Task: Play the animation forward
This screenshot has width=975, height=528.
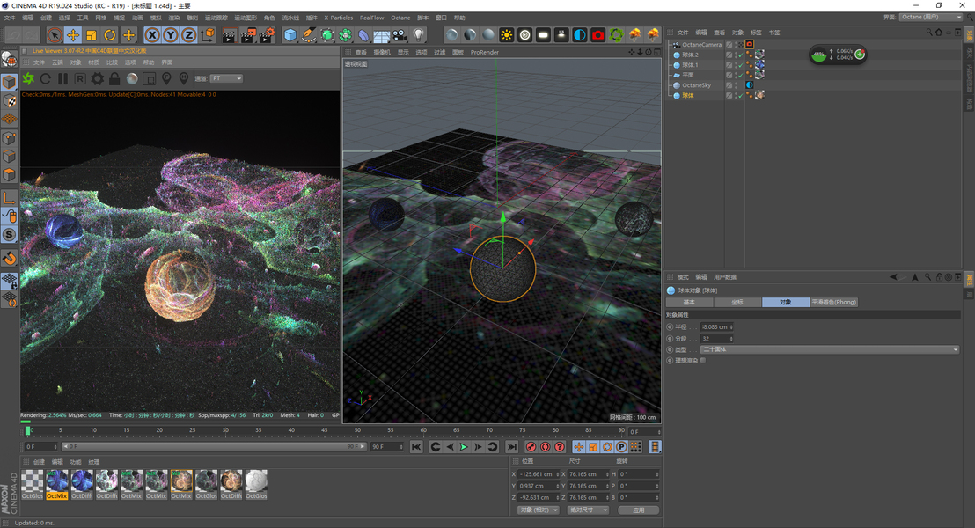Action: click(x=464, y=446)
